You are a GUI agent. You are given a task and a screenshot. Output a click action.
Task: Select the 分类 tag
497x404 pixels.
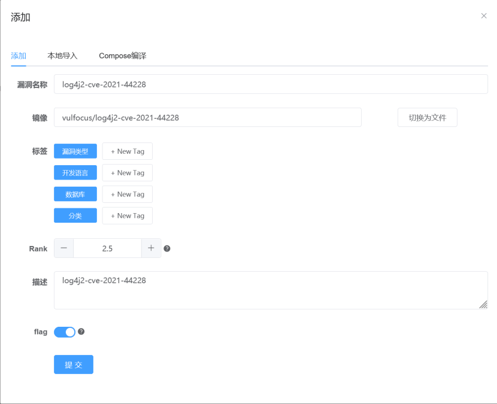75,215
